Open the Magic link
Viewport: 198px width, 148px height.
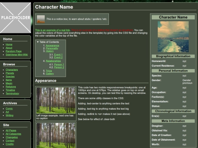9,83
